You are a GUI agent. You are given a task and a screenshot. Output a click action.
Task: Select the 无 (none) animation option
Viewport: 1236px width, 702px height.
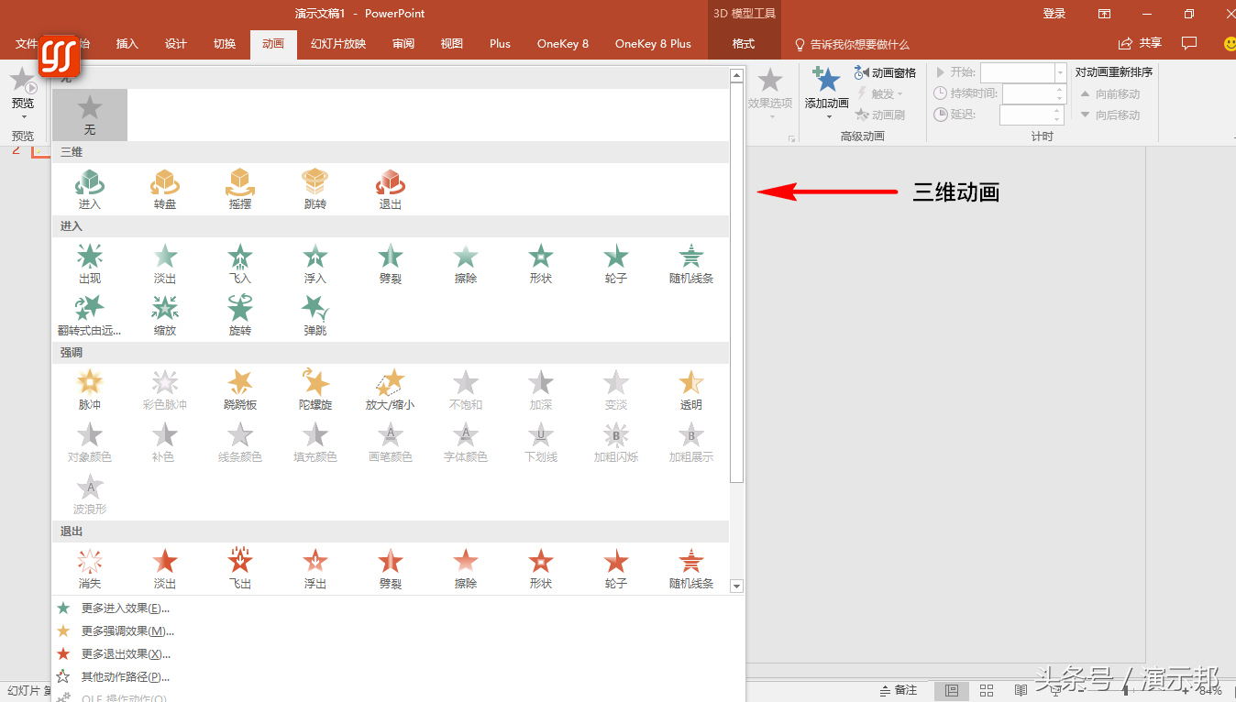(x=90, y=115)
